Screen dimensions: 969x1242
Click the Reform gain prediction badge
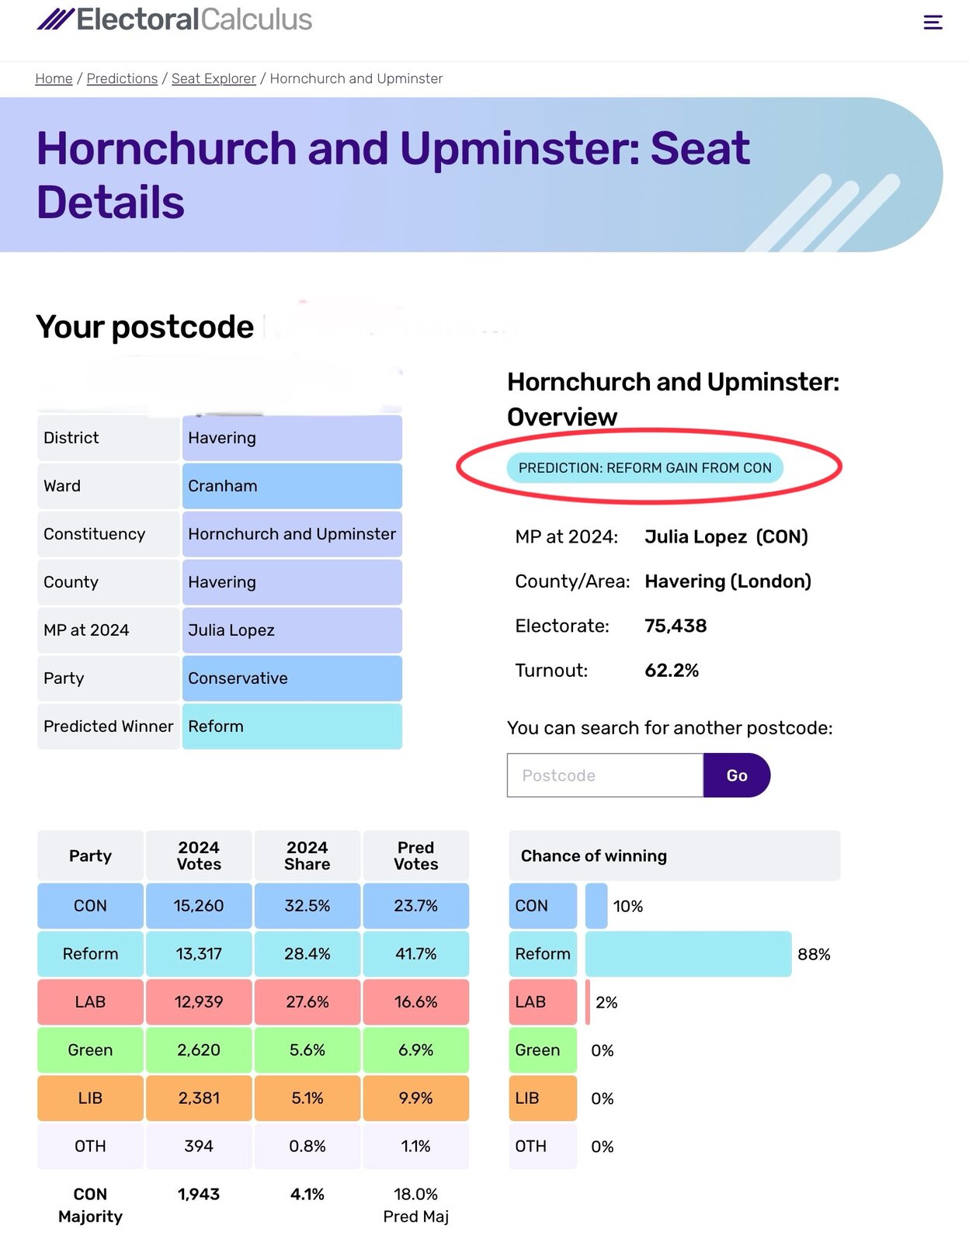pyautogui.click(x=644, y=468)
